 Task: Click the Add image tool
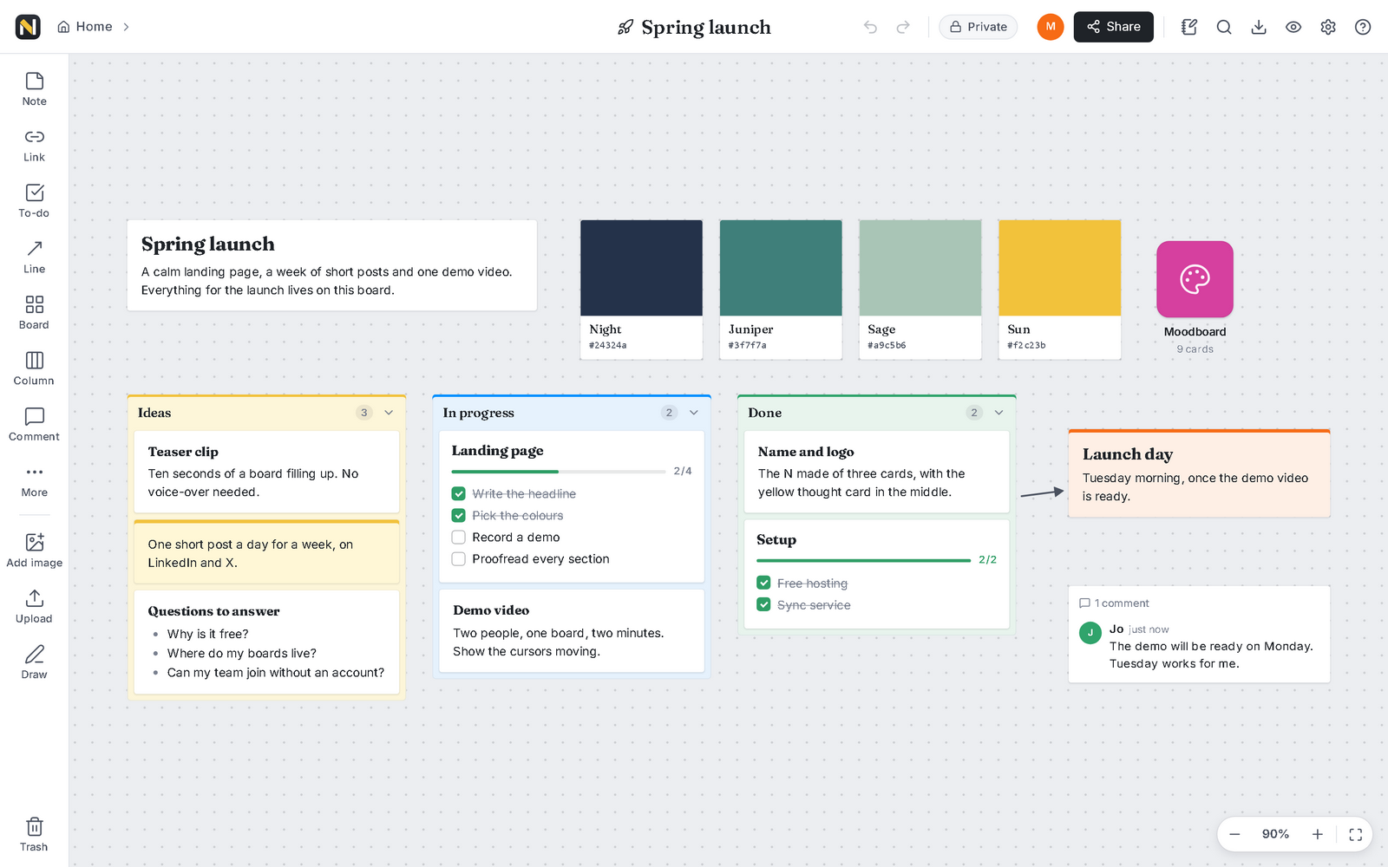pos(34,551)
